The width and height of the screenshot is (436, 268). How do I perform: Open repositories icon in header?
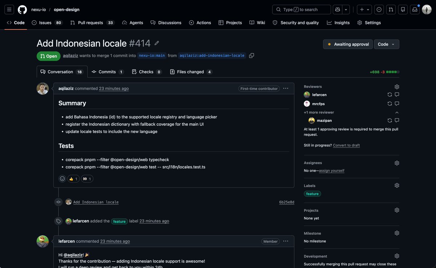click(403, 9)
